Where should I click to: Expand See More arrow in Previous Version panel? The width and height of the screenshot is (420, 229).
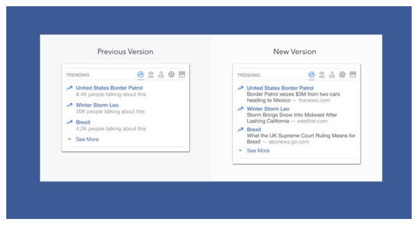[69, 140]
